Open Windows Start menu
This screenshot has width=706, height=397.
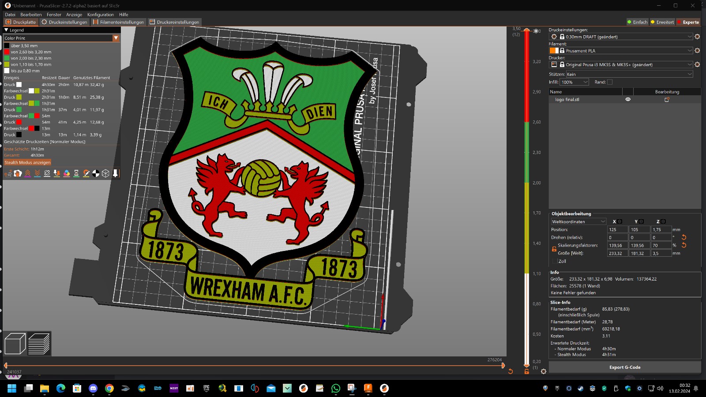12,388
